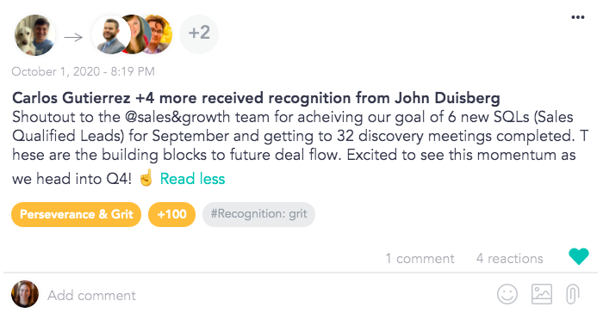The width and height of the screenshot is (603, 313).
Task: Click the first recipient avatar in suit
Action: [110, 35]
